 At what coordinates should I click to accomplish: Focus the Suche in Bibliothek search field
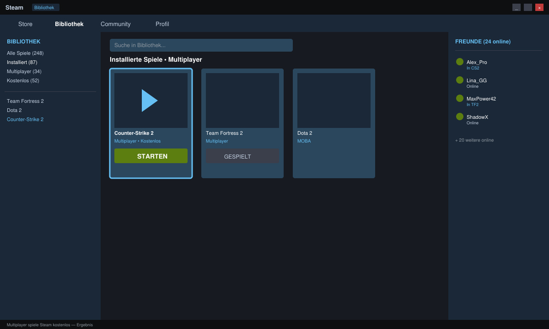tap(201, 45)
